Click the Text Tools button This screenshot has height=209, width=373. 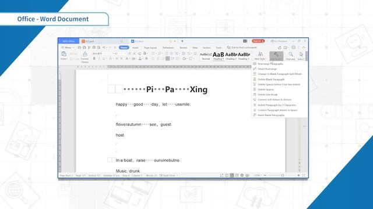276,56
